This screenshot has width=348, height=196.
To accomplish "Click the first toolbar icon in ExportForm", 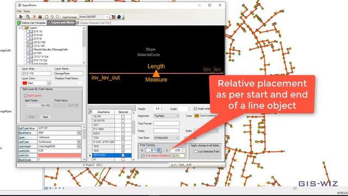I will (21, 17).
